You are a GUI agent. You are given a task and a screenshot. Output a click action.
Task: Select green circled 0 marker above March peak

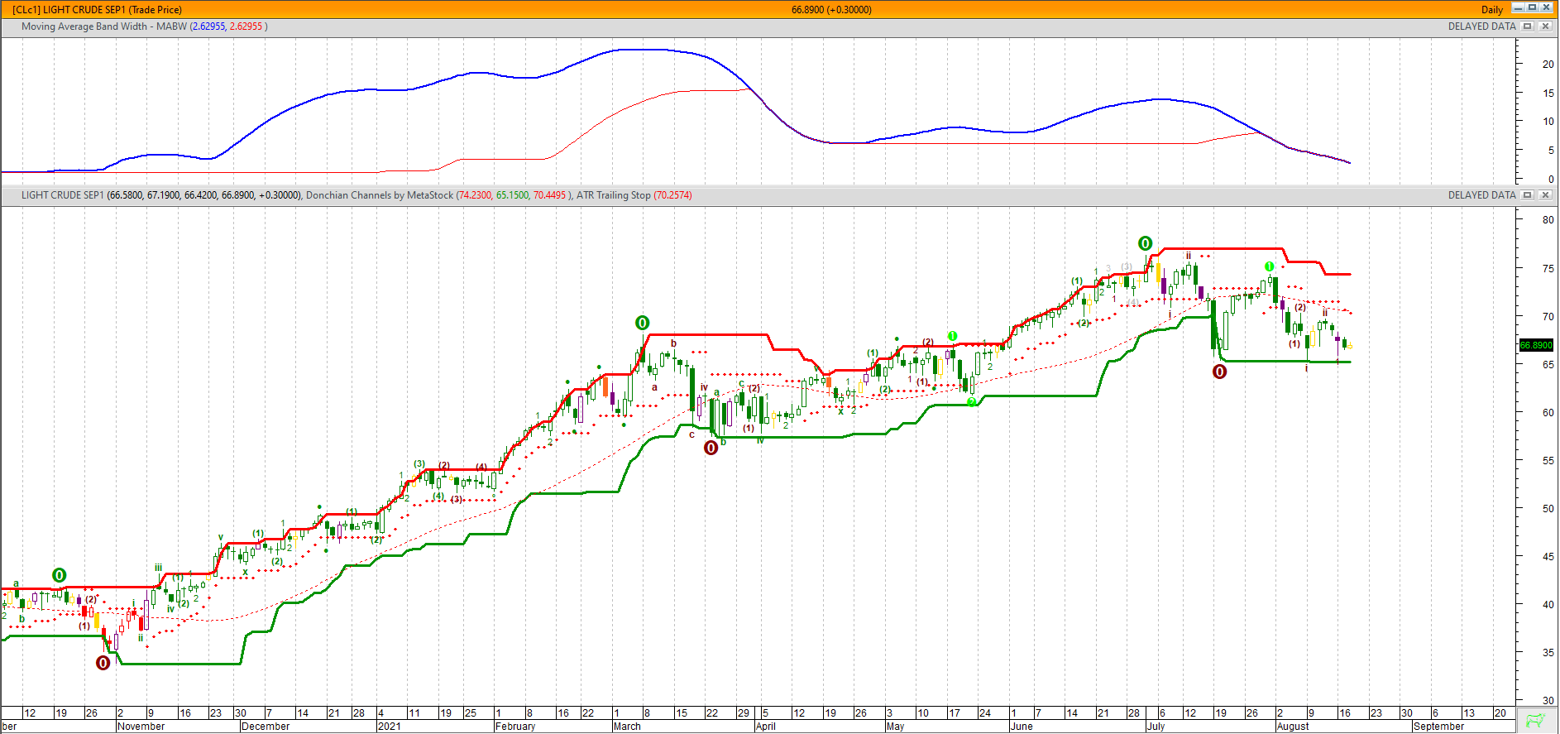[x=642, y=323]
